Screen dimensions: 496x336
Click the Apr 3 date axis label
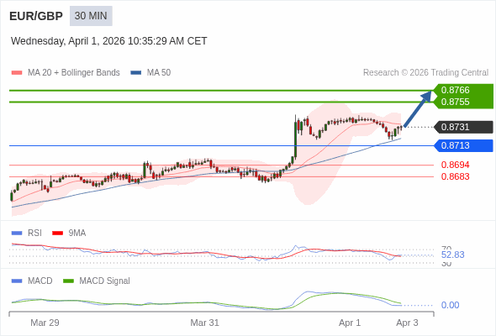(x=407, y=323)
